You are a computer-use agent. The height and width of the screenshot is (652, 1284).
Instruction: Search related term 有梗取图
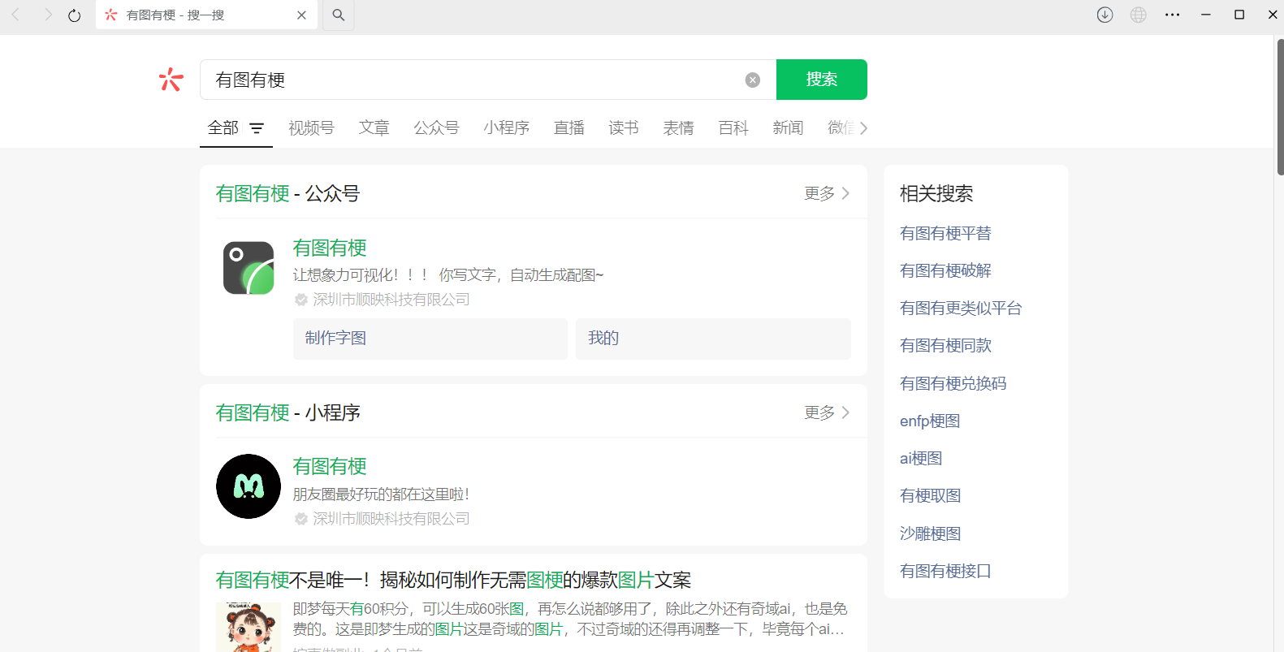930,495
